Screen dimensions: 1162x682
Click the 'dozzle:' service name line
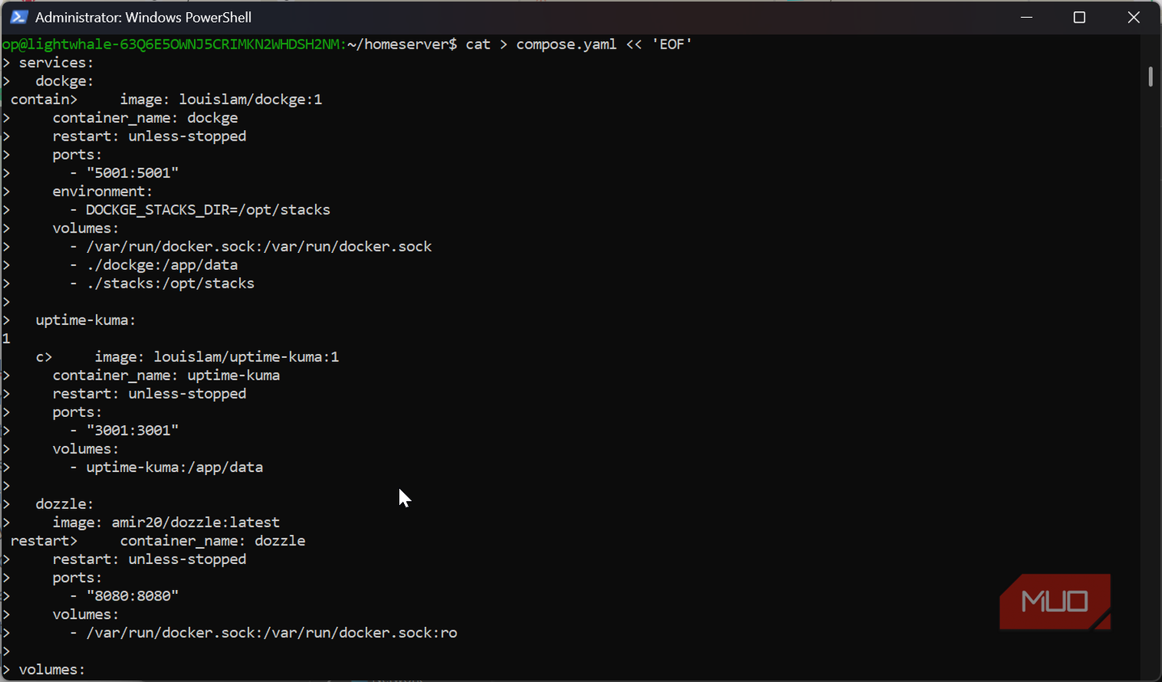click(x=65, y=504)
